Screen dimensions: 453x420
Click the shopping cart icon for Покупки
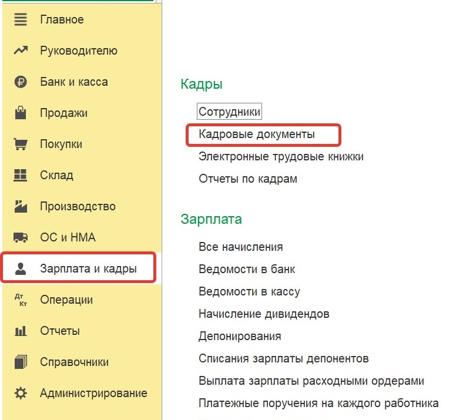(x=21, y=144)
